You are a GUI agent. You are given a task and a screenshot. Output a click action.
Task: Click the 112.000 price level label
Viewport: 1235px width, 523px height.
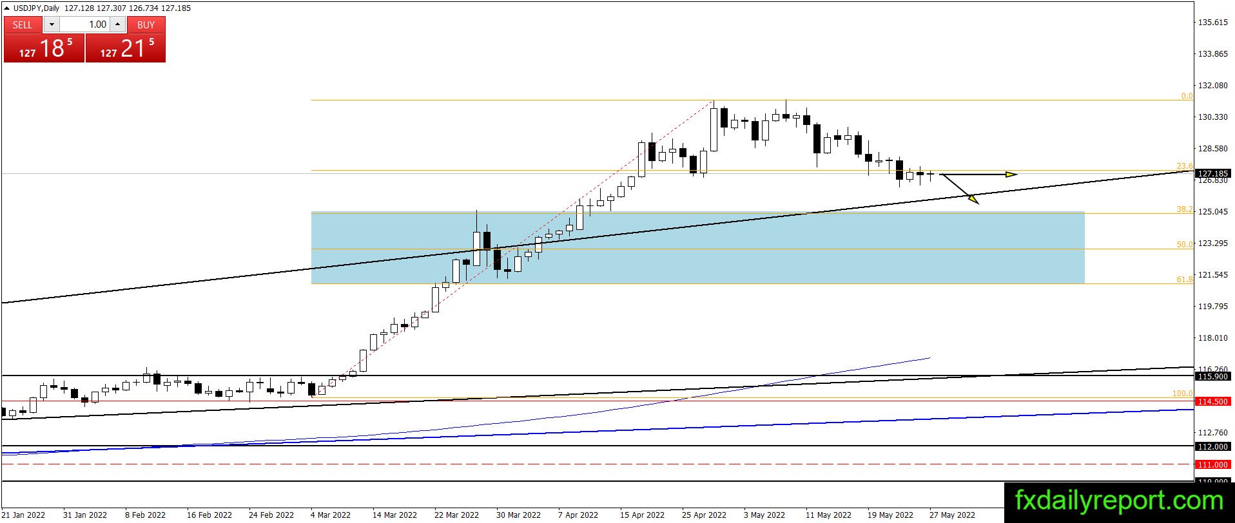(1212, 446)
